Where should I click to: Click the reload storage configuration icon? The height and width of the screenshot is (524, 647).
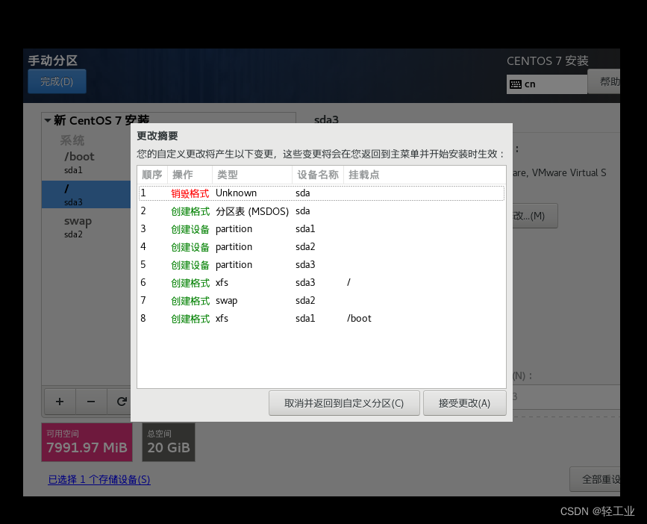pos(121,402)
